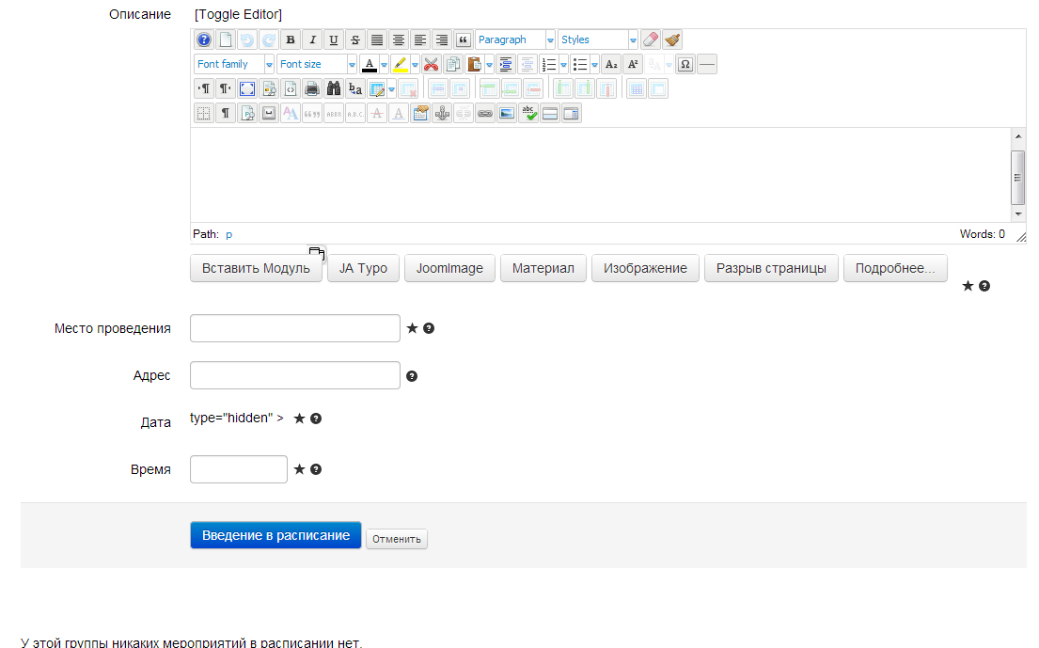Viewport: 1039px width, 648px height.
Task: Set right-to-left text direction
Action: (226, 88)
